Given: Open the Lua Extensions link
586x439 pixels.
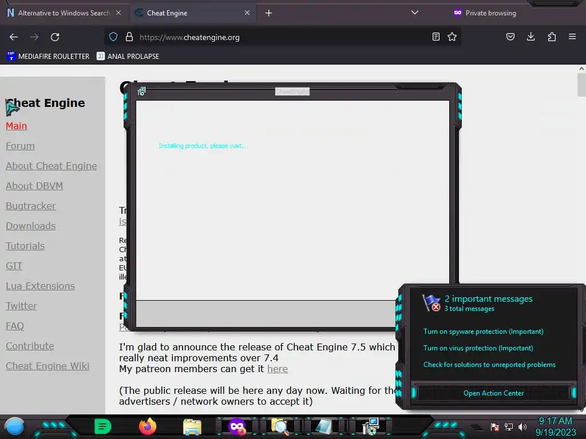Looking at the screenshot, I should coord(41,286).
